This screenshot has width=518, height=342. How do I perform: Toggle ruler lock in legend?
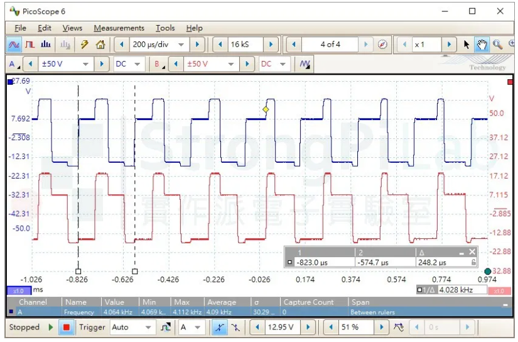(x=473, y=263)
